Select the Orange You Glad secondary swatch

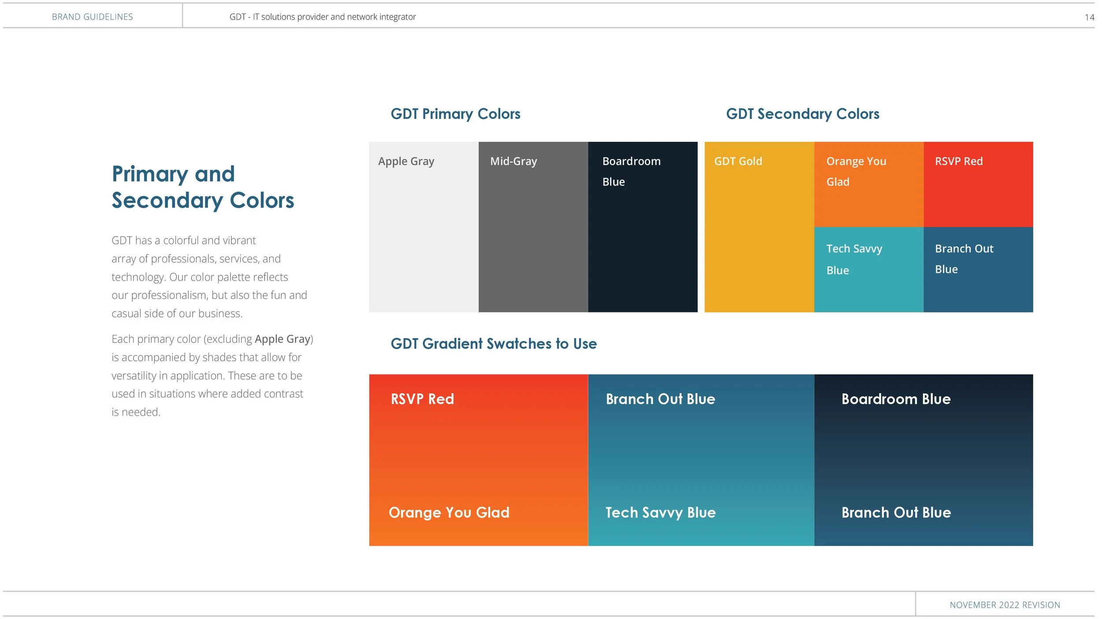(x=869, y=184)
